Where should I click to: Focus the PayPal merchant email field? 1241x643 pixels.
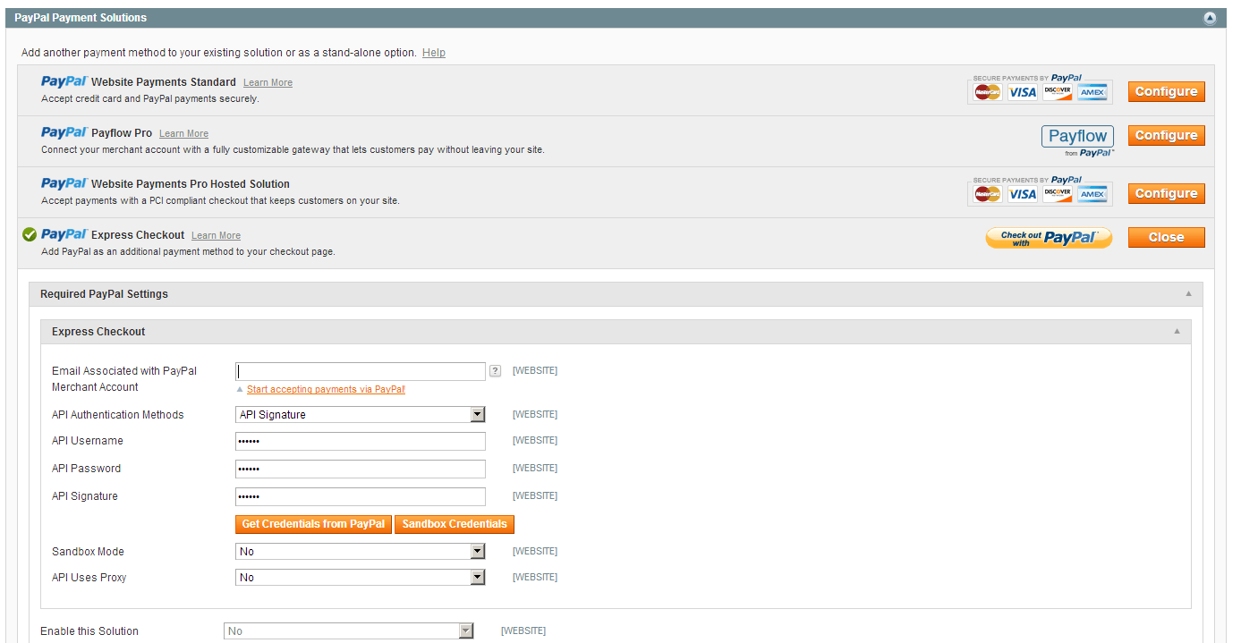point(361,371)
